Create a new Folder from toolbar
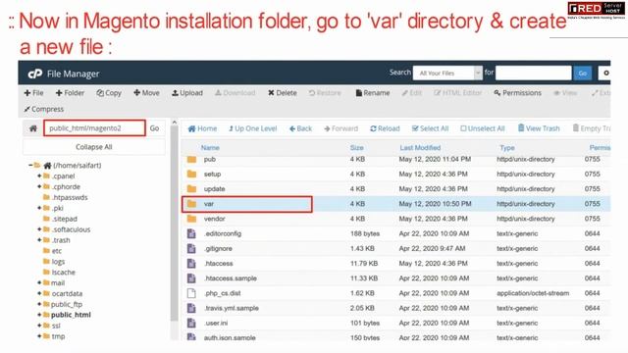 [70, 93]
